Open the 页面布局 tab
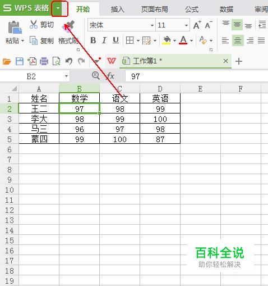Viewport: 268px width, 286px height. (155, 9)
